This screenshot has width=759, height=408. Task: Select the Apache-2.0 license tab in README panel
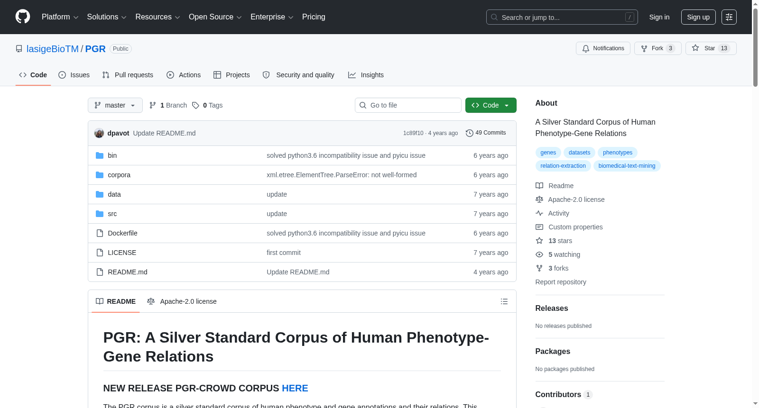(182, 301)
